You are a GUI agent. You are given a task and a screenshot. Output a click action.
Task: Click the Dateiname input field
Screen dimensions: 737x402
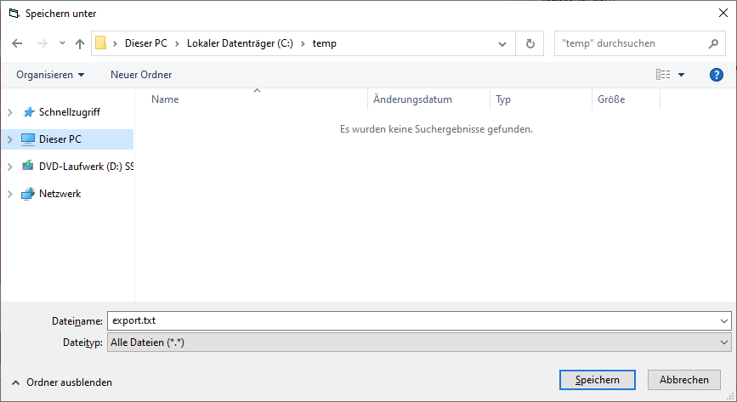click(412, 320)
